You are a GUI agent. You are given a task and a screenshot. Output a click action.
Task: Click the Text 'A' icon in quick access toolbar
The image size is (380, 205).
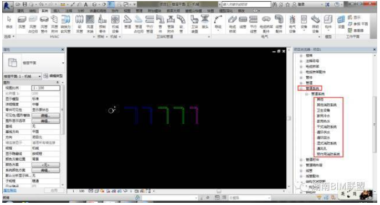click(x=86, y=4)
